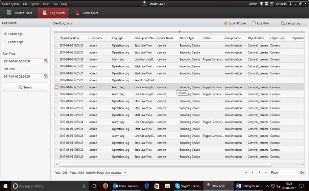Click the Export Picture icon
The height and width of the screenshot is (191, 309).
pyautogui.click(x=226, y=23)
